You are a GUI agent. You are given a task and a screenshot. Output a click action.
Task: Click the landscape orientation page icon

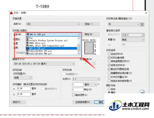(x=142, y=91)
